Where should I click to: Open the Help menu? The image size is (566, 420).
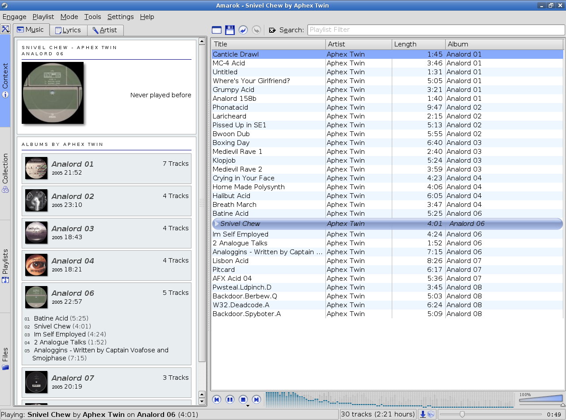coord(147,17)
